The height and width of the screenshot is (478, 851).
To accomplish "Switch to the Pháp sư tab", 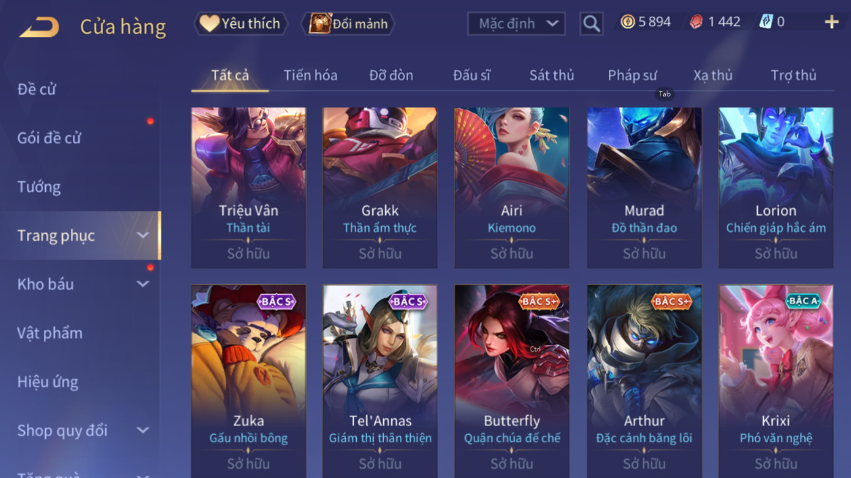I will [632, 75].
